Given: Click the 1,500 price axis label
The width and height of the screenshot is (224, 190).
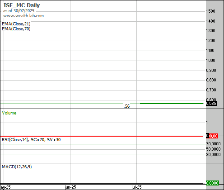Looking at the screenshot, I should click(210, 11).
